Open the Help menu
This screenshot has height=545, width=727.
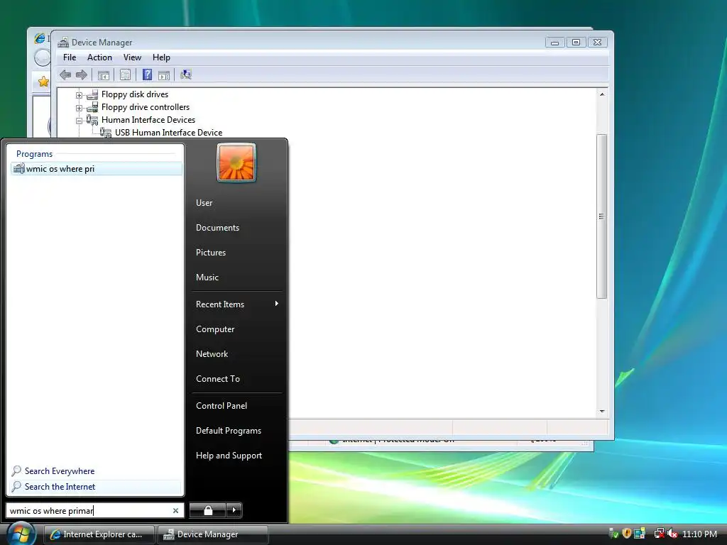[x=161, y=57]
